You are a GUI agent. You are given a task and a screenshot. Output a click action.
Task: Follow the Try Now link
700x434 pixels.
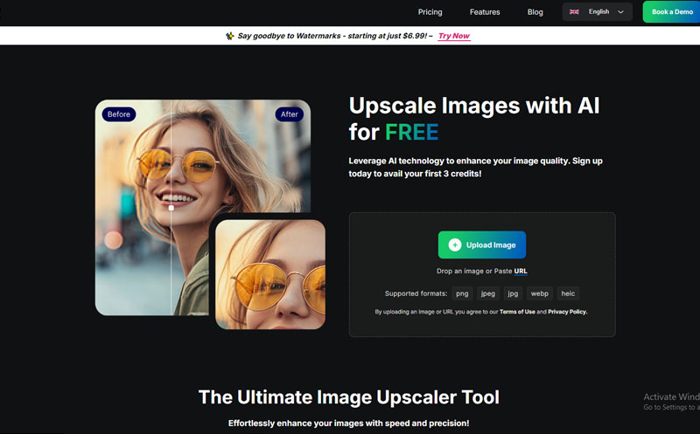453,36
